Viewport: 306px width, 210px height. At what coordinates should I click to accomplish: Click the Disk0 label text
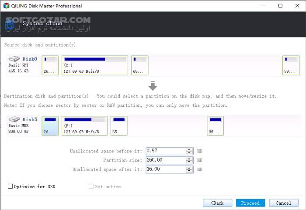point(30,59)
